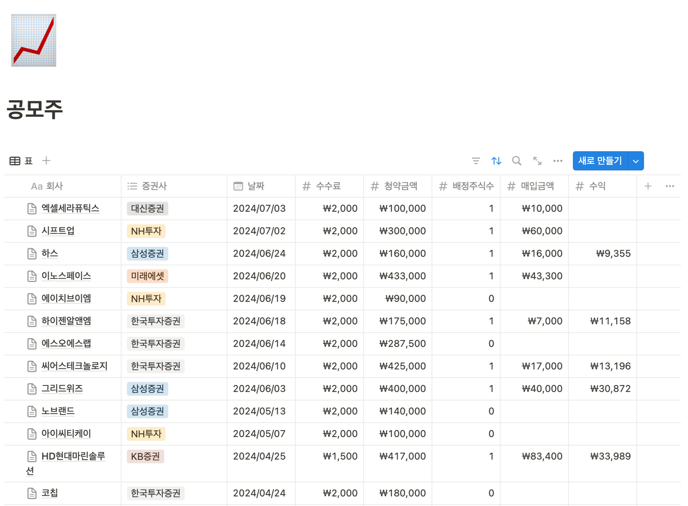The height and width of the screenshot is (506, 688).
Task: Open the 코칩 page link
Action: click(50, 493)
